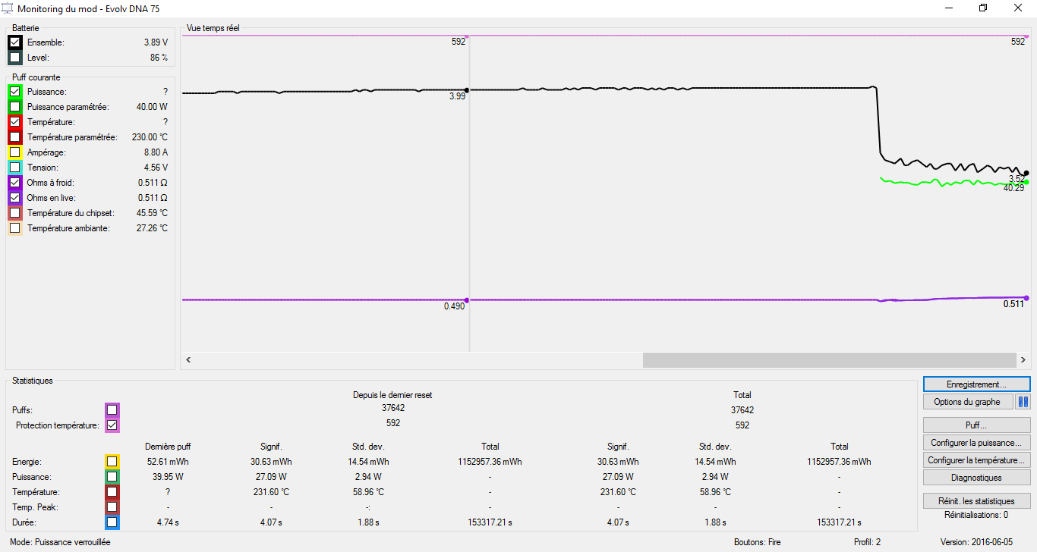Enable the battery Level checkbox
Viewport: 1037px width, 552px height.
[x=15, y=58]
